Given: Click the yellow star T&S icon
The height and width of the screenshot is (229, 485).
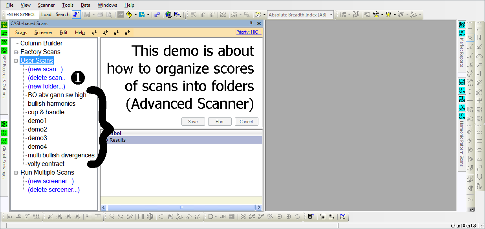Looking at the screenshot, I should 388,14.
